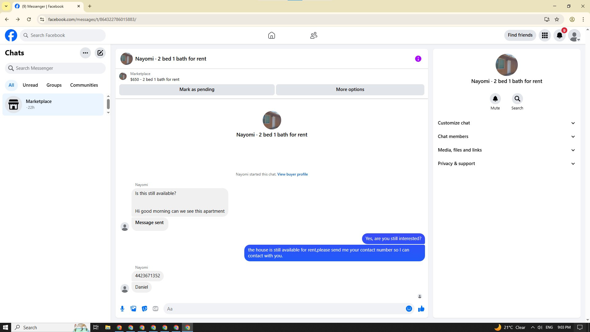Click the voice clip microphone icon
590x332 pixels.
pyautogui.click(x=122, y=309)
